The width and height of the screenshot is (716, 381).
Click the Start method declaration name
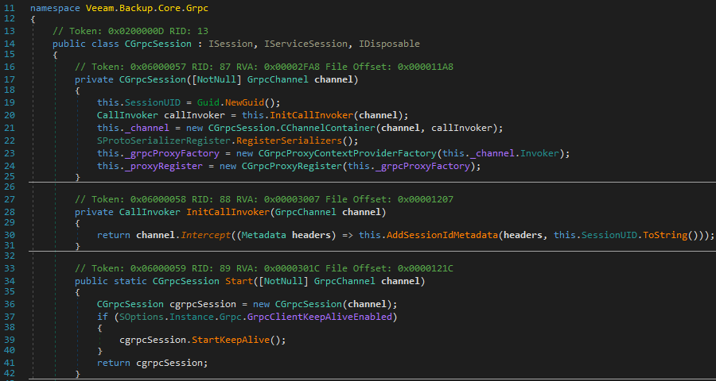pyautogui.click(x=239, y=281)
